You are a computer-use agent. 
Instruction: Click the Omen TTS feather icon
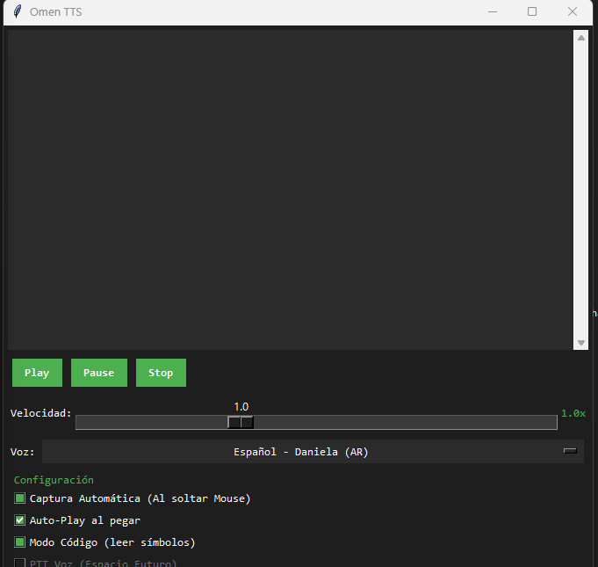point(18,11)
